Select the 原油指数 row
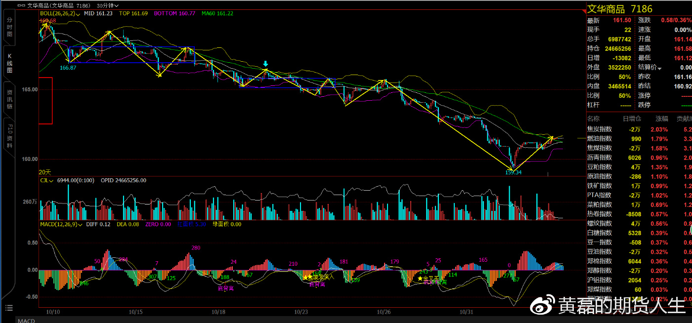 point(638,176)
